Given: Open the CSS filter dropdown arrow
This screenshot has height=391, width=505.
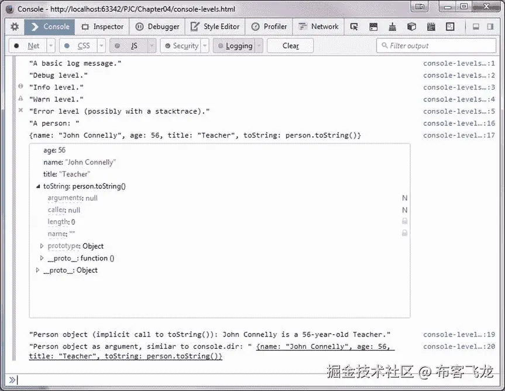Looking at the screenshot, I should 101,46.
